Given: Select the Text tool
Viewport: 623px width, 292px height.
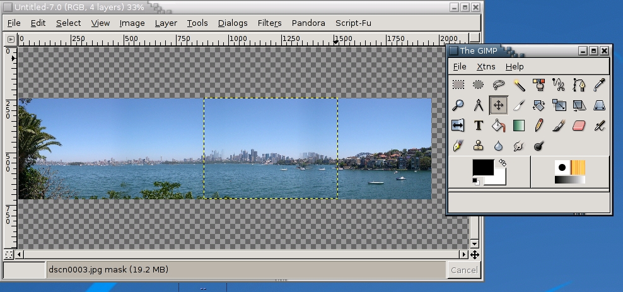Looking at the screenshot, I should click(x=479, y=126).
